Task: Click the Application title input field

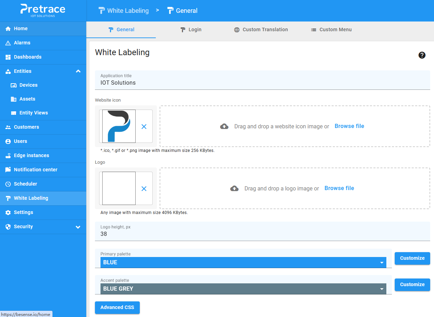Action: pos(263,80)
